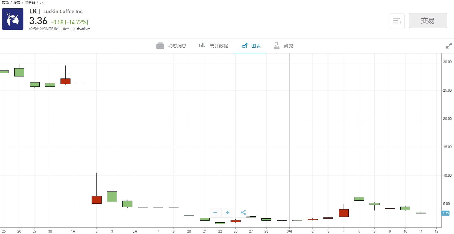454x234 pixels.
Task: Select the 图表 tab
Action: (250, 46)
